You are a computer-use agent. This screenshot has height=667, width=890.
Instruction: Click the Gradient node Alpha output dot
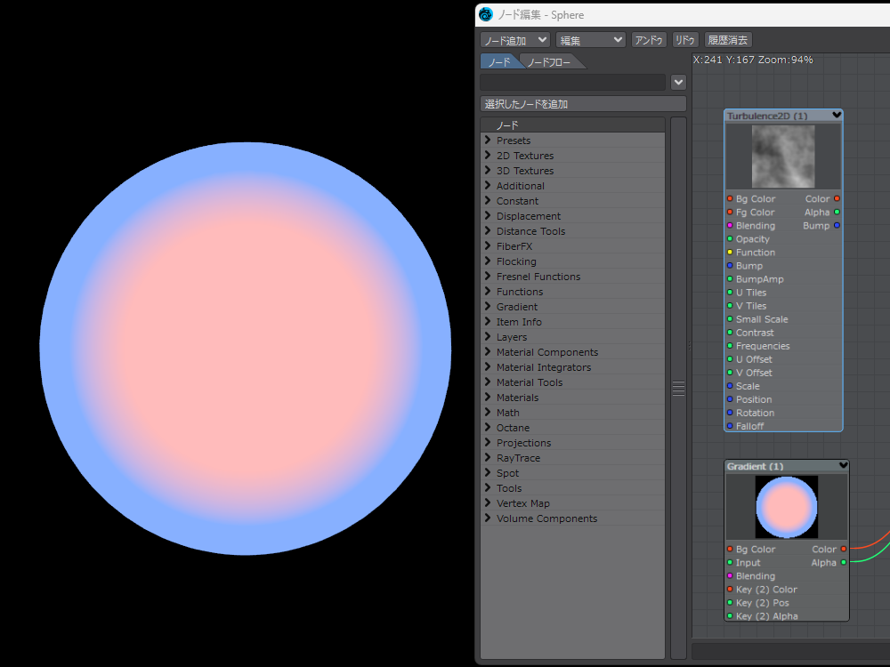(x=843, y=563)
